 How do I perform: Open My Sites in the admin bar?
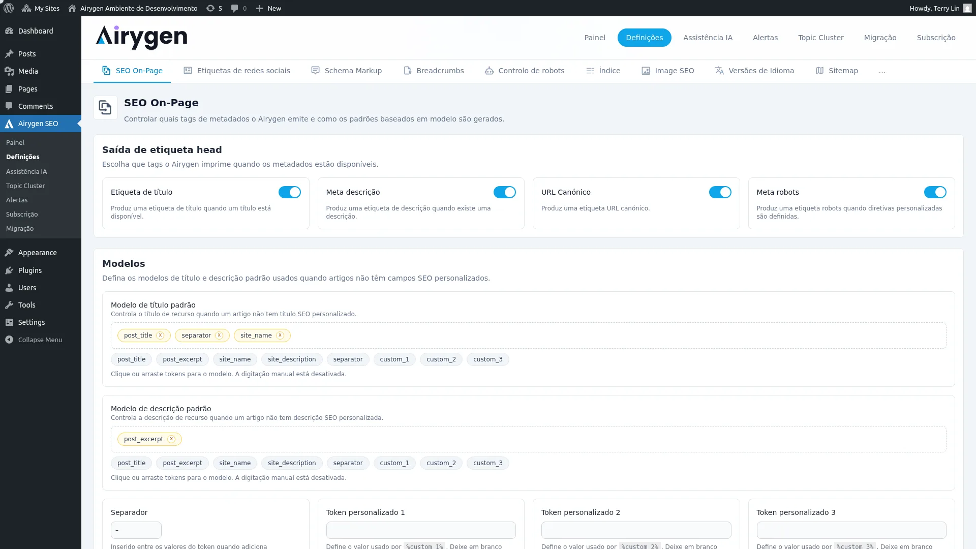[40, 8]
